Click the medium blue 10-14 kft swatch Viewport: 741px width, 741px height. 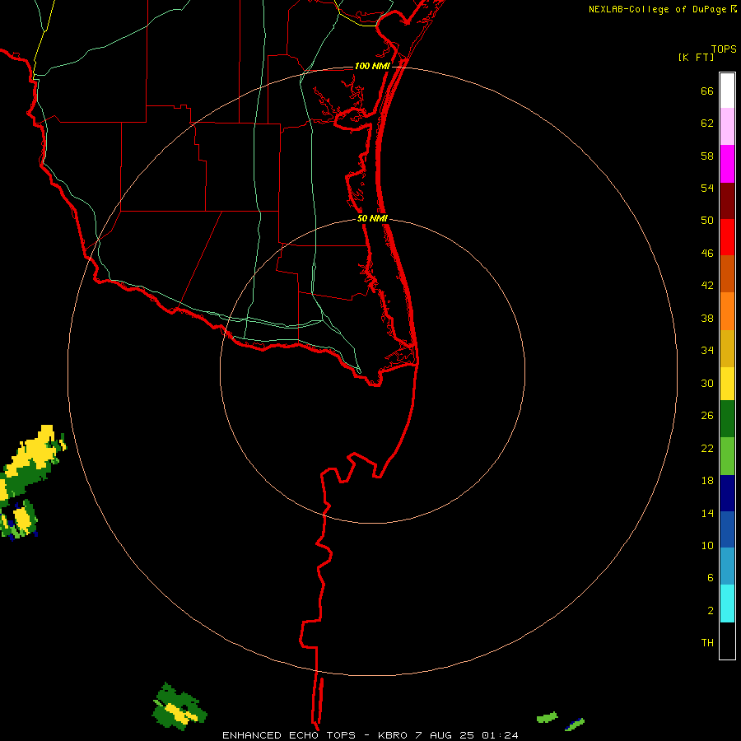tap(727, 529)
